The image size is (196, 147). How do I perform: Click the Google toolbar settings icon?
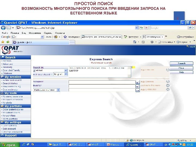pos(179,37)
